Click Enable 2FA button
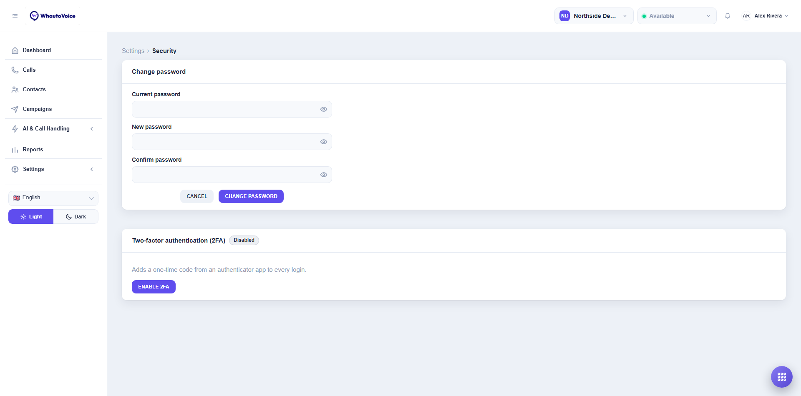The image size is (801, 396). pyautogui.click(x=154, y=287)
